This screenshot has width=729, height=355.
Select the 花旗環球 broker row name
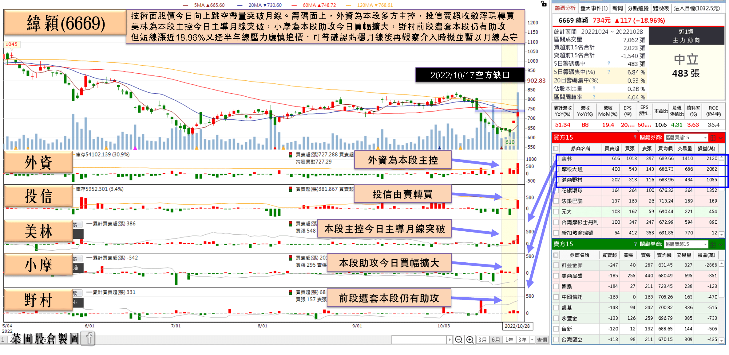pyautogui.click(x=572, y=191)
